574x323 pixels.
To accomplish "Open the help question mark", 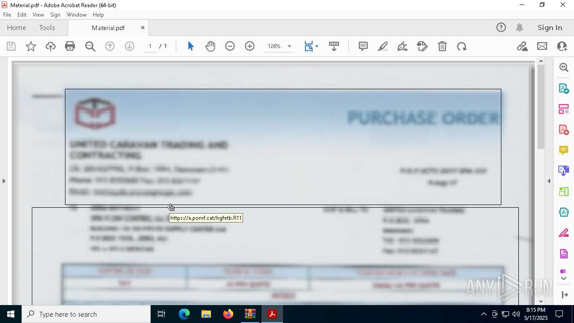I will [x=501, y=27].
